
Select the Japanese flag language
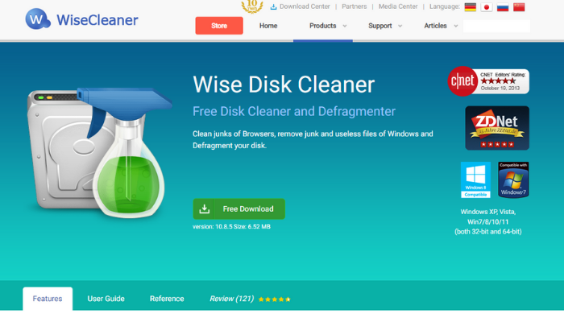[x=487, y=7]
